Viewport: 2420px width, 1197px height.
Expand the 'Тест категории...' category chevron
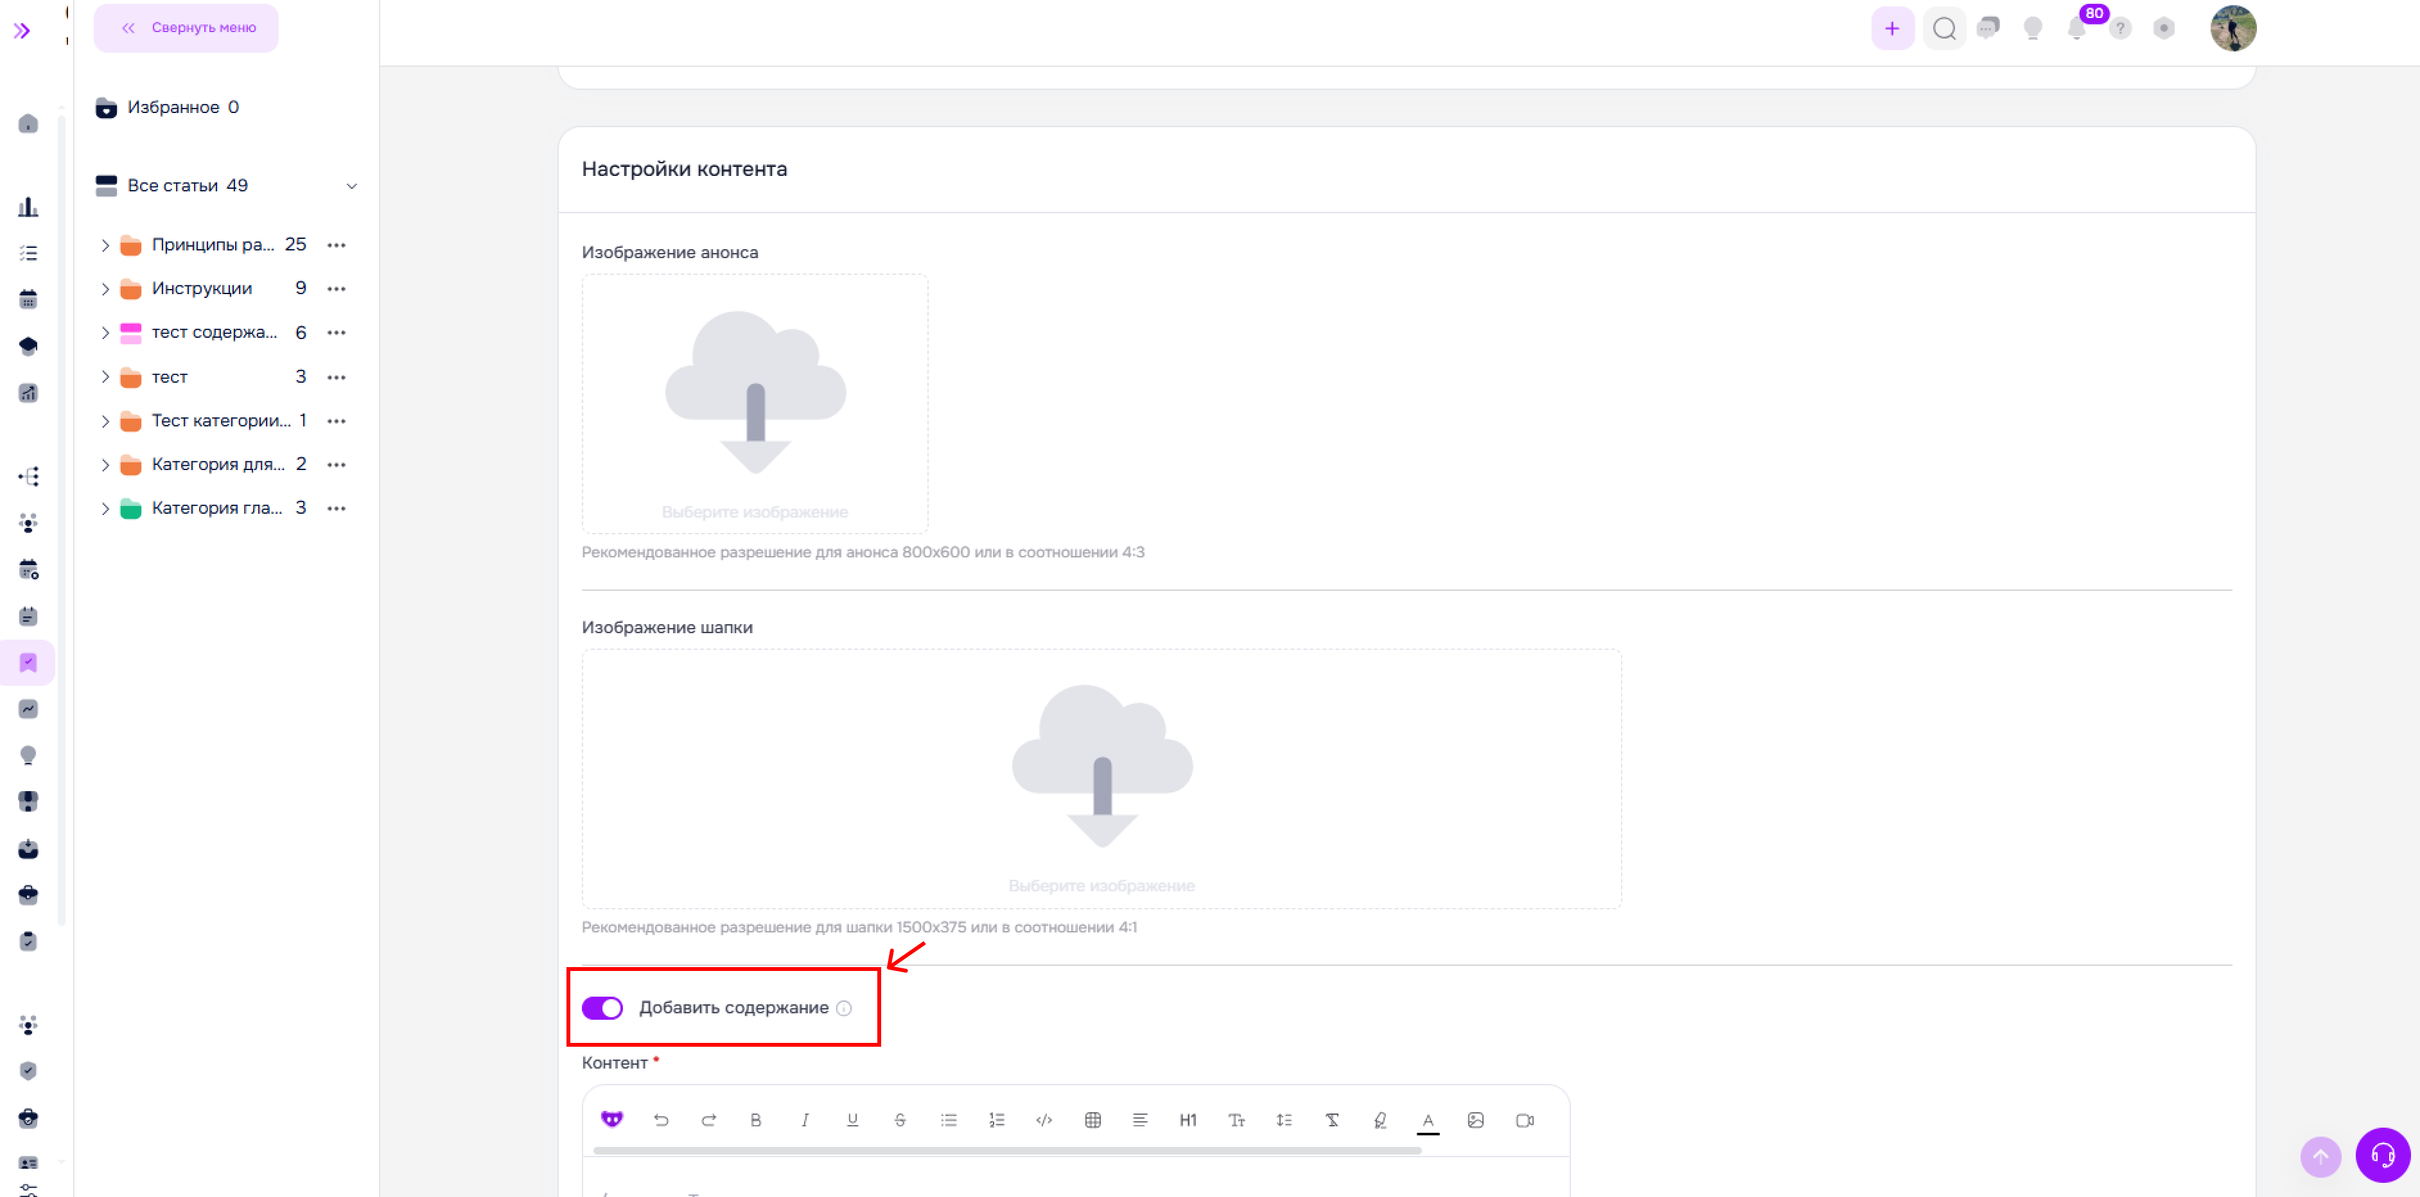105,421
